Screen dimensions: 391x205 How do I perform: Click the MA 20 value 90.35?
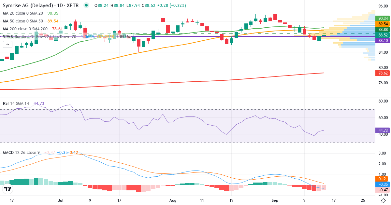53,13
